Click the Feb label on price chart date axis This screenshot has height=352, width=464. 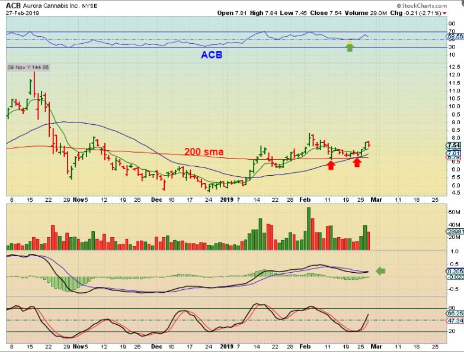click(305, 200)
